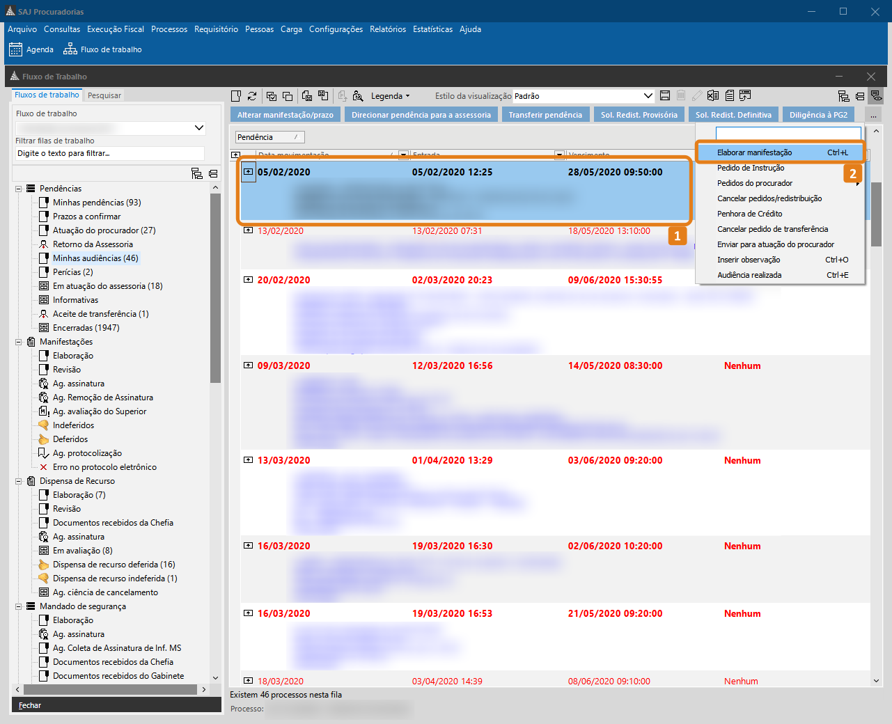Click Alterar manifestação/prazo button

pyautogui.click(x=285, y=115)
